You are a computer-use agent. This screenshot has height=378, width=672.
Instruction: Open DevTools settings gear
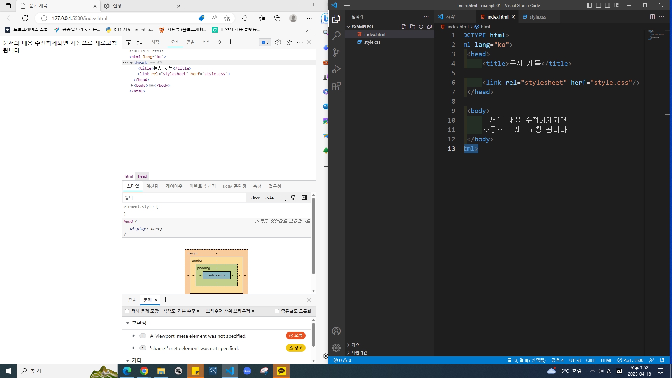point(278,42)
